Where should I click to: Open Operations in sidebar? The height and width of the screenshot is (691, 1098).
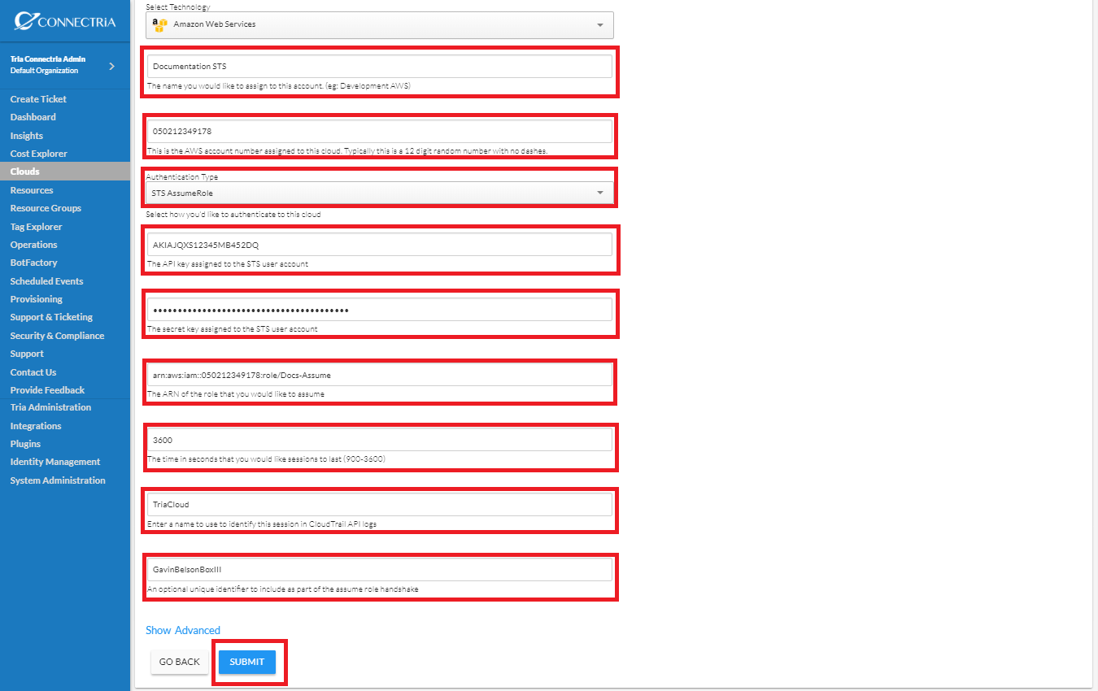(x=33, y=245)
